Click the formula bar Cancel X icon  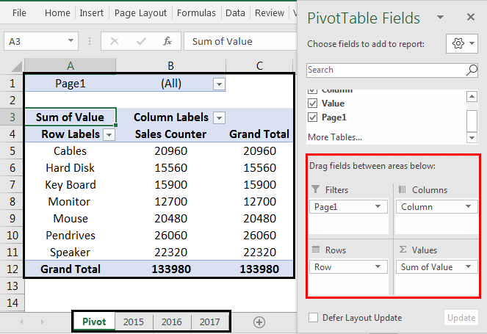point(115,41)
